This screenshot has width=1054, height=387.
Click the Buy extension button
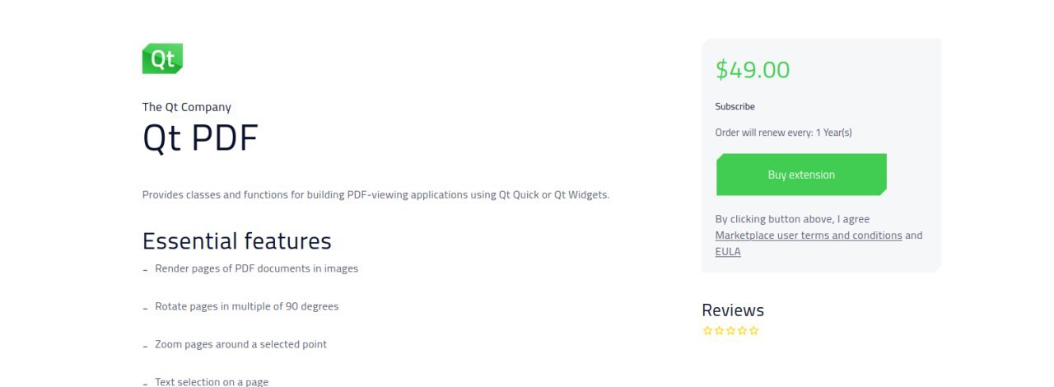tap(801, 175)
